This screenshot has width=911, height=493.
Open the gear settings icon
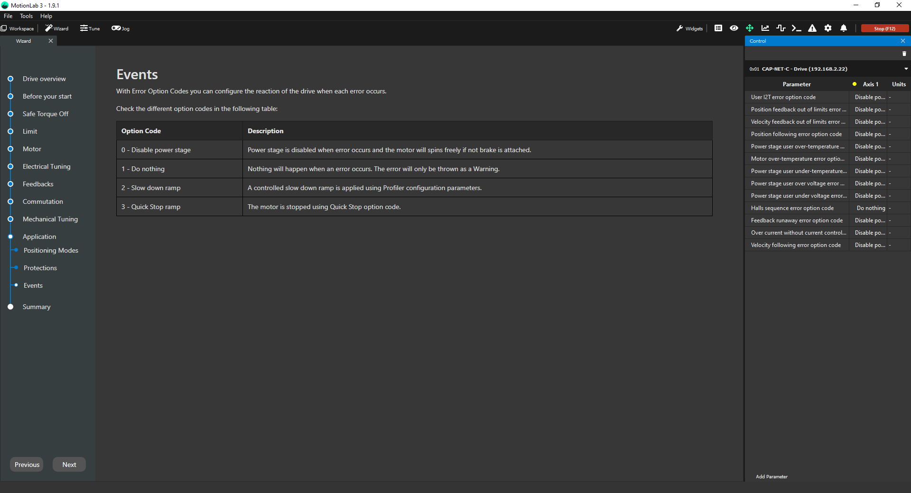point(828,28)
